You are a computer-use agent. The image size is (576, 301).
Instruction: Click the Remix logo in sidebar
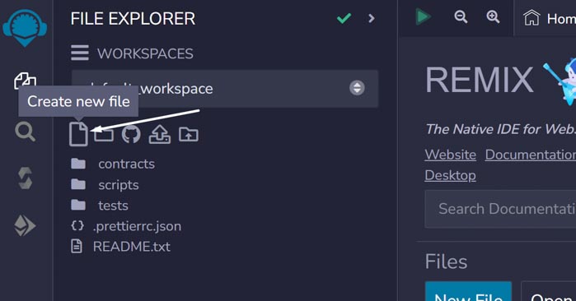point(25,28)
